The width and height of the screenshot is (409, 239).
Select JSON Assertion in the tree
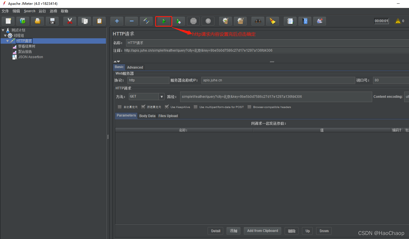click(31, 57)
